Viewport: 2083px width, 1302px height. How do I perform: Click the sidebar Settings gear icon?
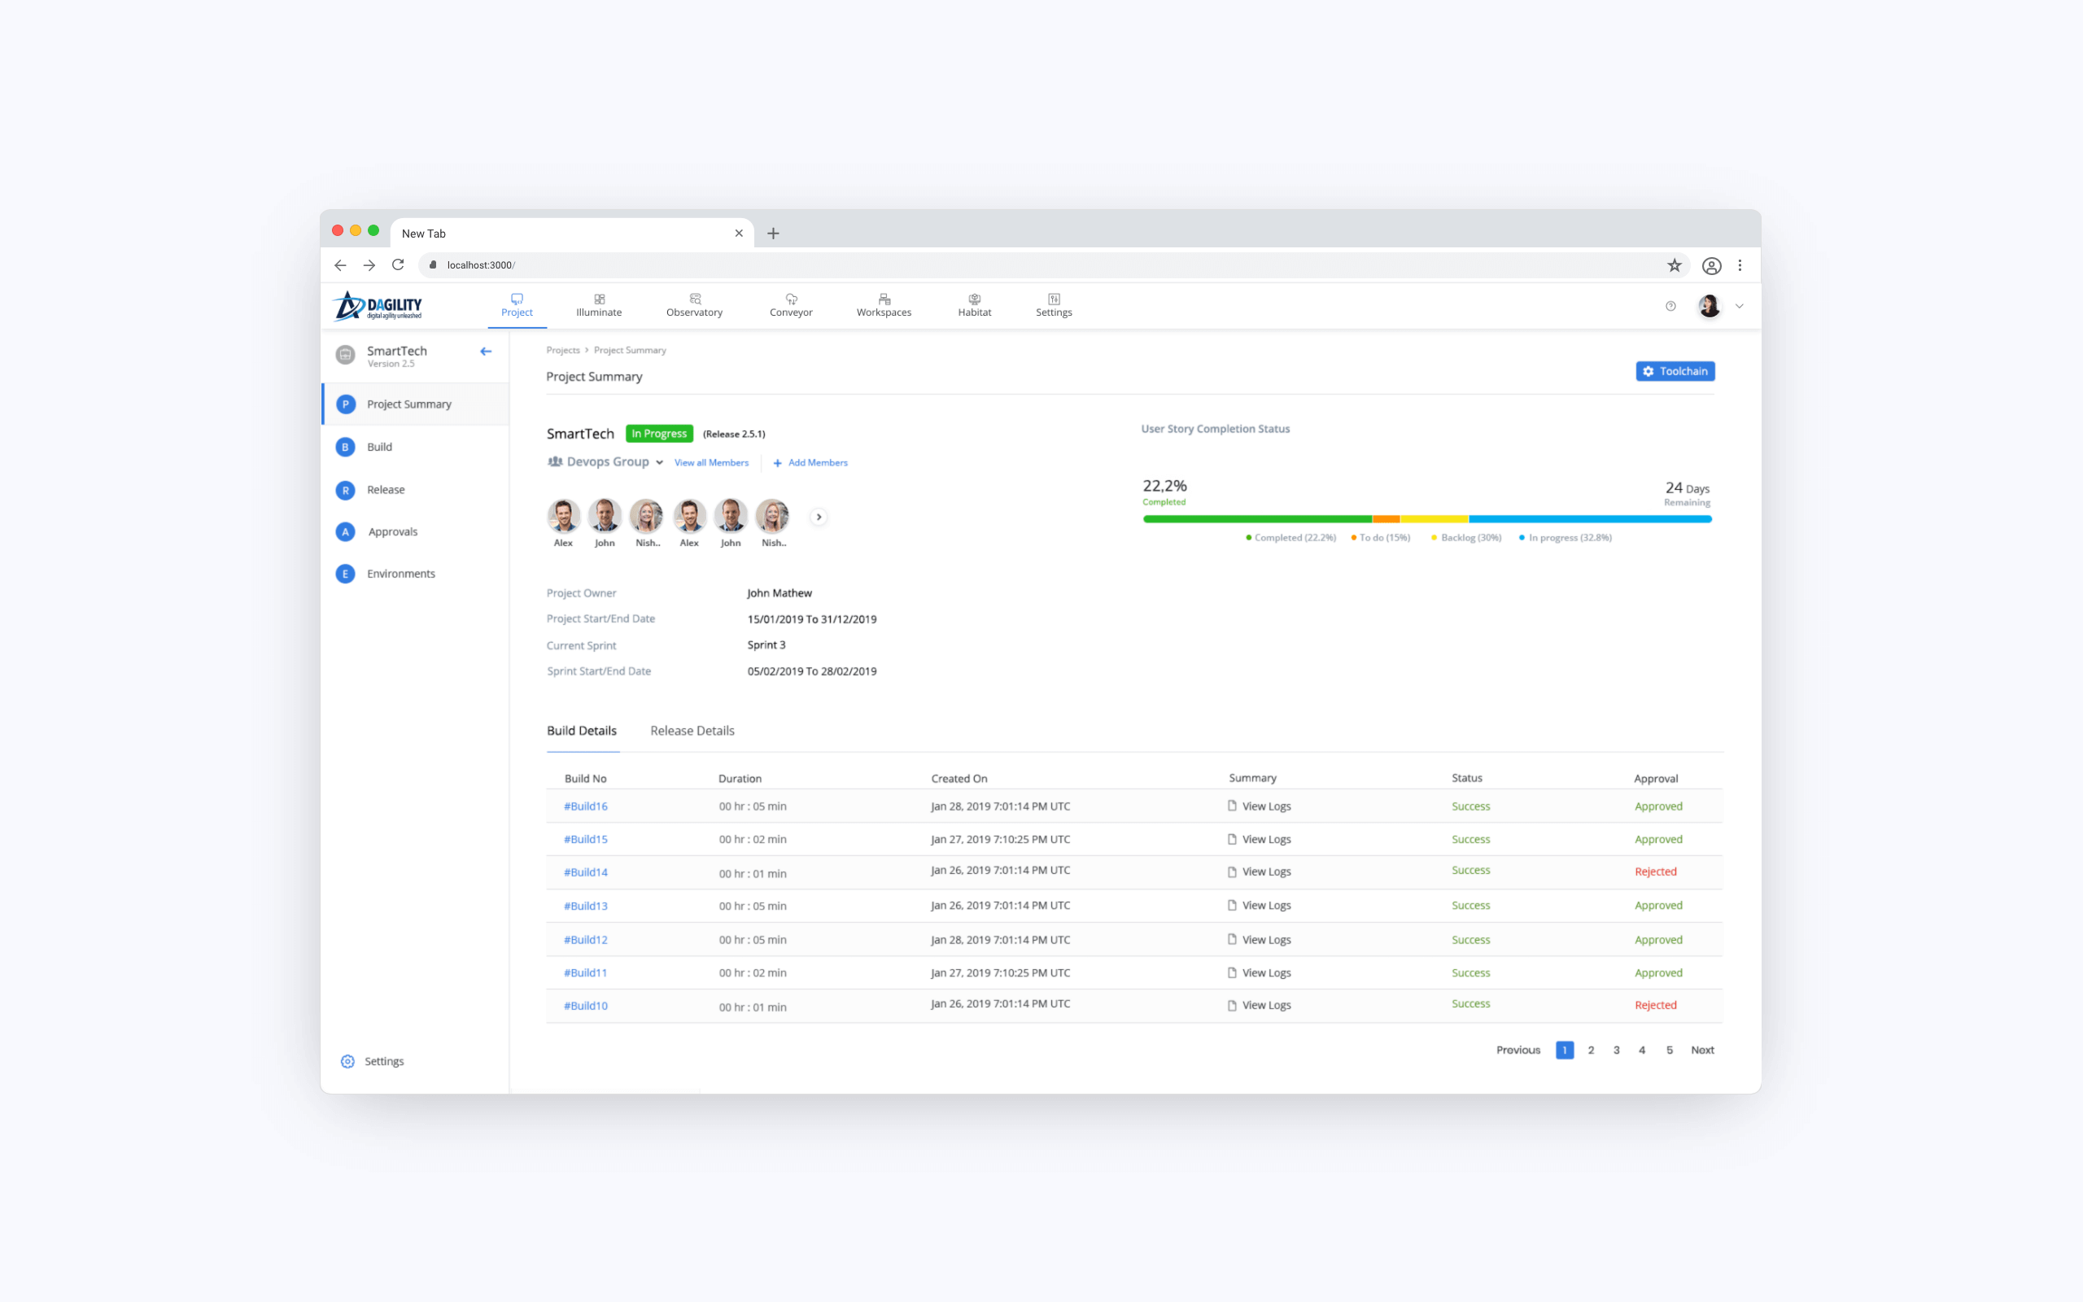347,1061
